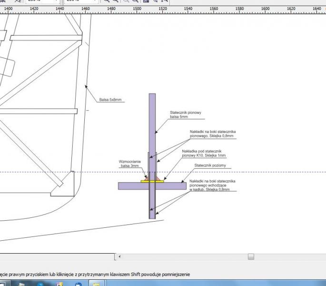Select the 'Balsa 5x8mm' text label

point(110,100)
